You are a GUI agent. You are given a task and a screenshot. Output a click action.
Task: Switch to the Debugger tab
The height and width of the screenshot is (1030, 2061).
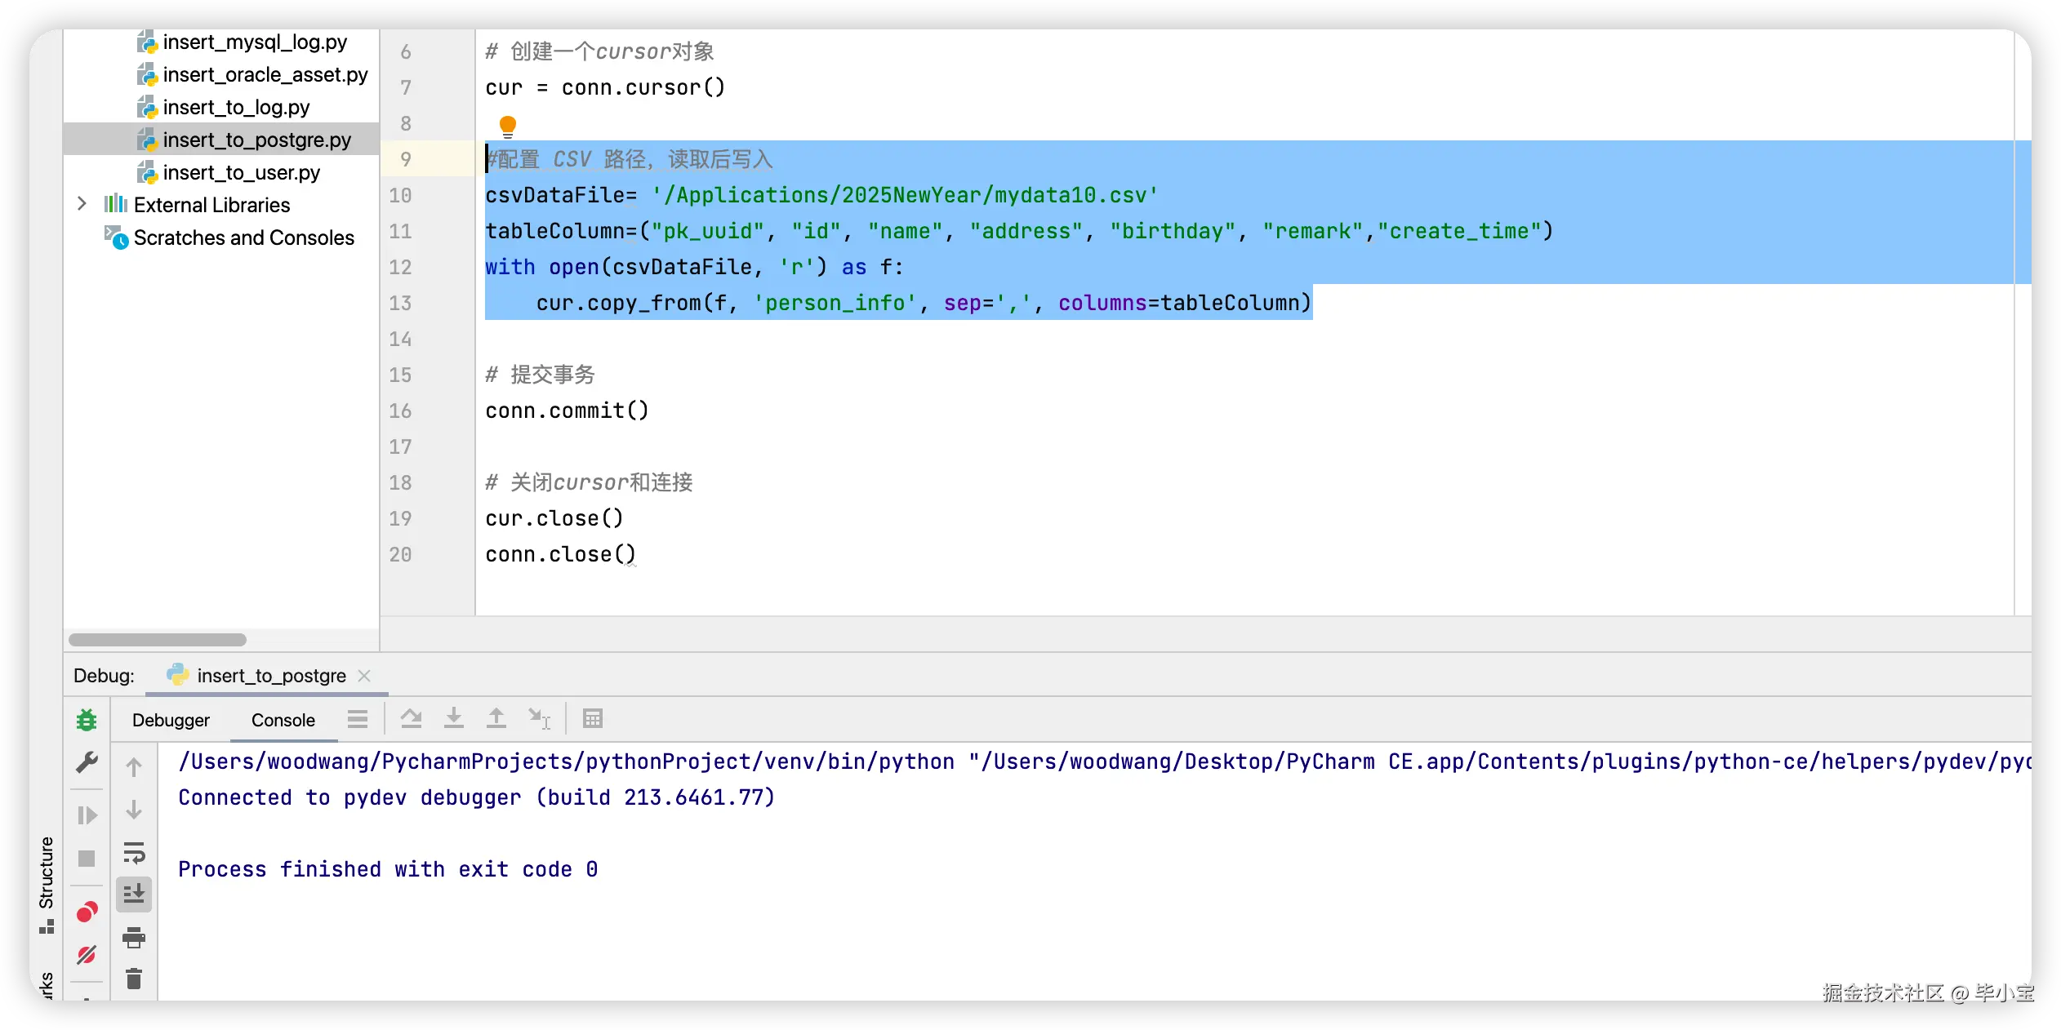coord(171,720)
